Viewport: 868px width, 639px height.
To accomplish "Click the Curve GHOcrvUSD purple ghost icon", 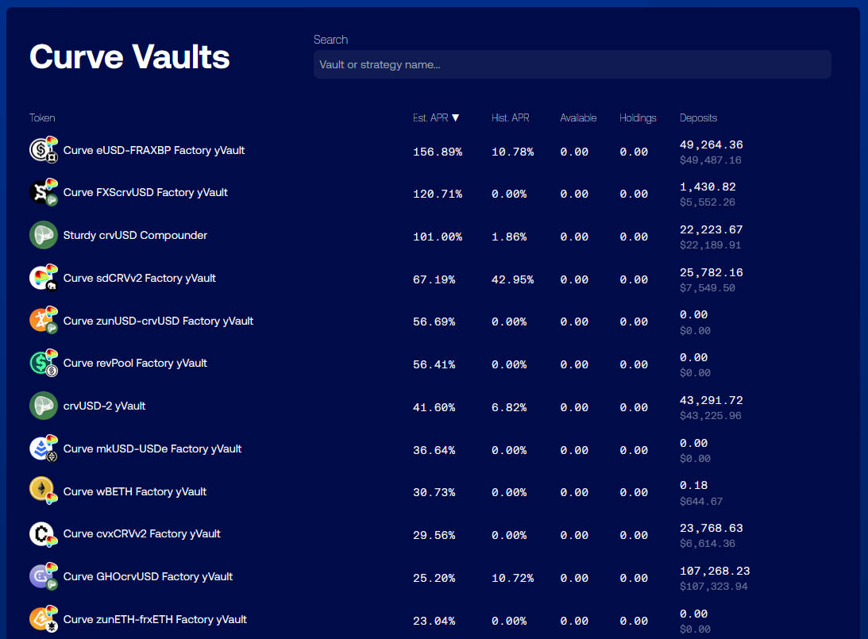I will pyautogui.click(x=43, y=577).
